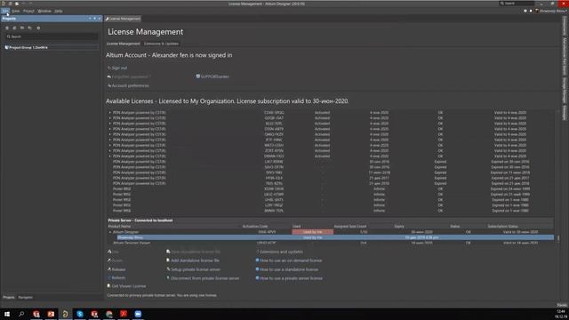The width and height of the screenshot is (569, 320).
Task: Switch to the Extensions & Updates sub-tab
Action: point(161,44)
